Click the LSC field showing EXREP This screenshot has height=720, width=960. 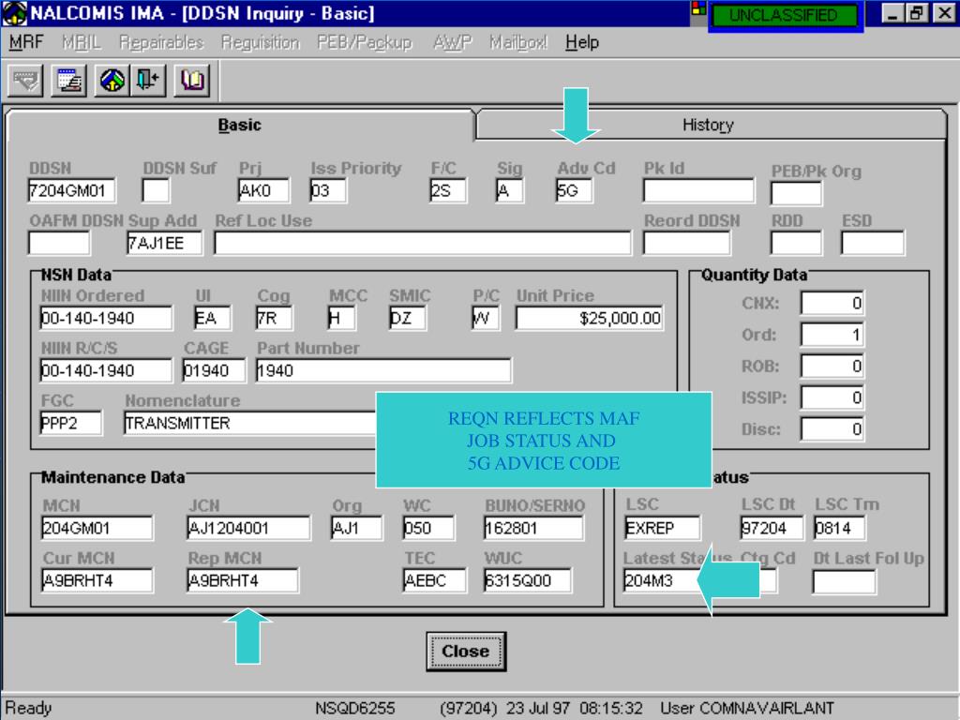[662, 528]
